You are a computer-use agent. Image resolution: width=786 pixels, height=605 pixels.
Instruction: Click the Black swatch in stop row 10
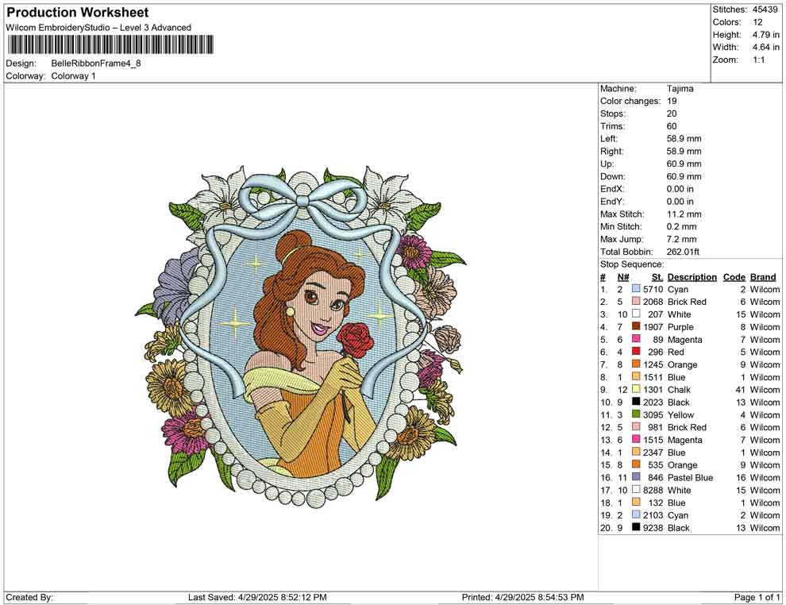click(x=636, y=402)
